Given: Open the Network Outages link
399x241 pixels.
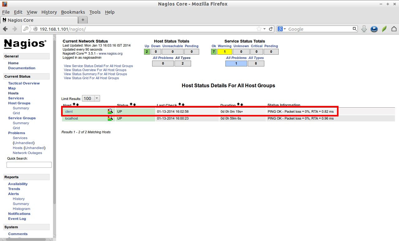Looking at the screenshot, I should point(27,153).
